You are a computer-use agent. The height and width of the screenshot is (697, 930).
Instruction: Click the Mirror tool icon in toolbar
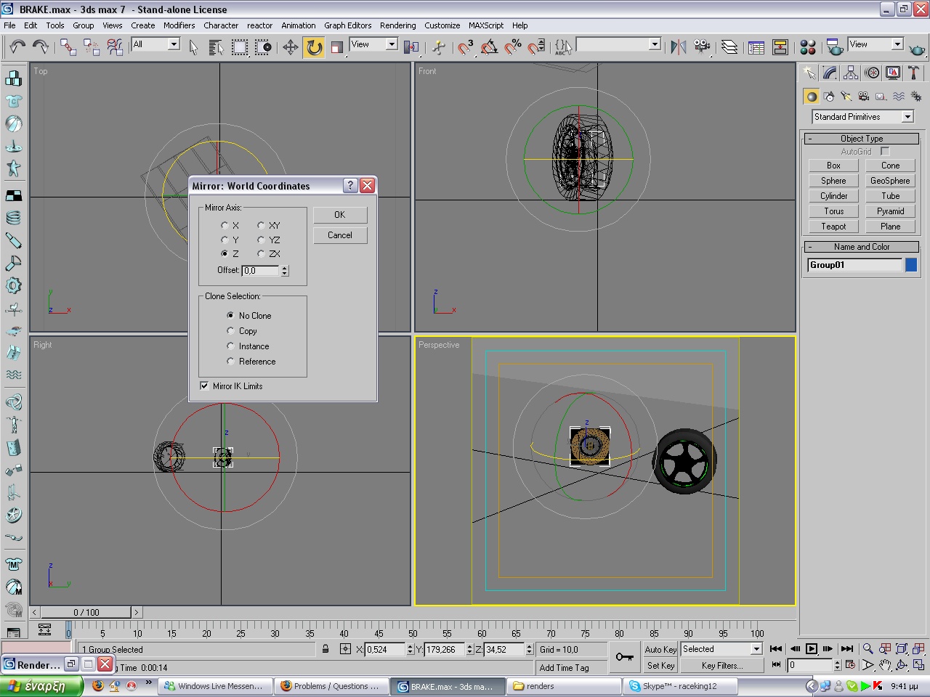click(678, 47)
